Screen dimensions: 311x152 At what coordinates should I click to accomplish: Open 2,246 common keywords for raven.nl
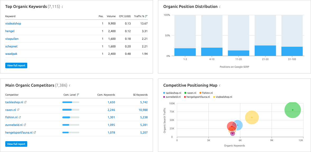111,110
